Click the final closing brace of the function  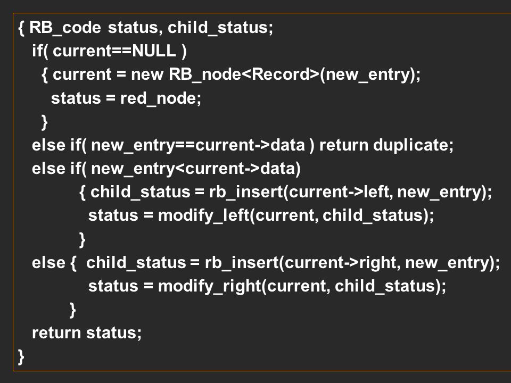[x=21, y=356]
